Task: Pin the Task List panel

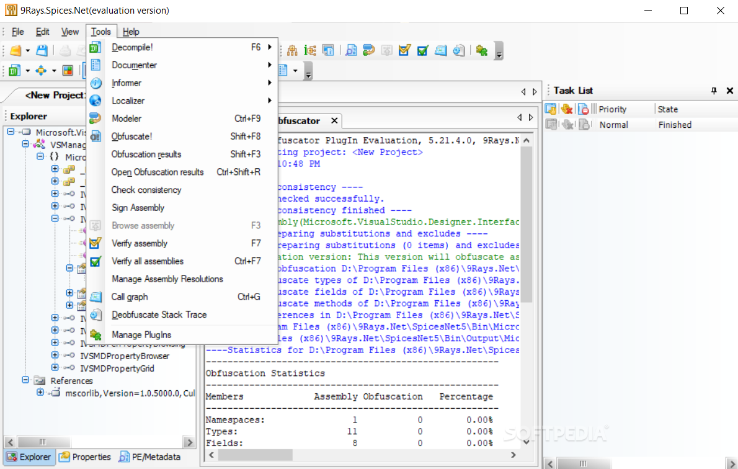Action: (714, 91)
